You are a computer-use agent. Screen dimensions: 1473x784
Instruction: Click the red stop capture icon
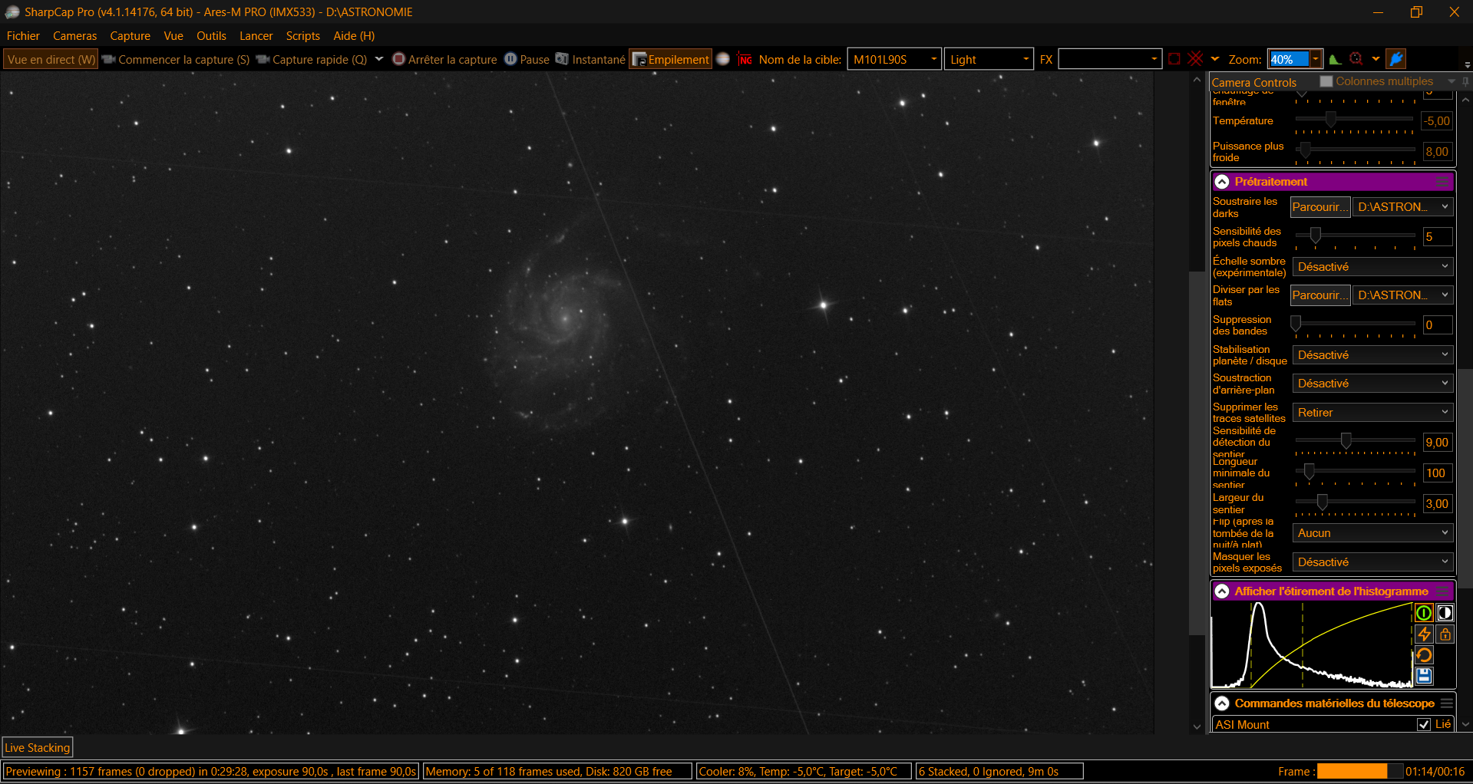[398, 59]
